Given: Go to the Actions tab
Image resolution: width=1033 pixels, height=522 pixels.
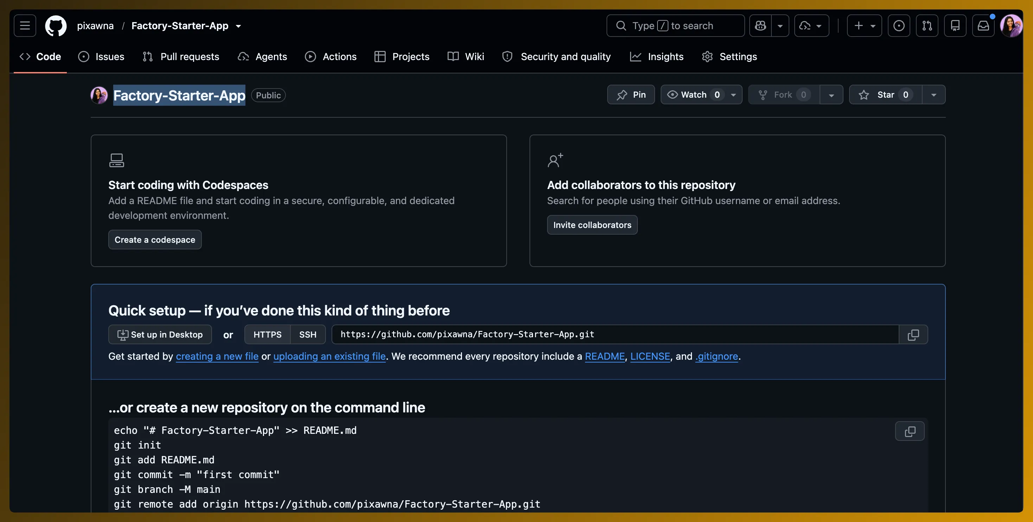Looking at the screenshot, I should (331, 57).
